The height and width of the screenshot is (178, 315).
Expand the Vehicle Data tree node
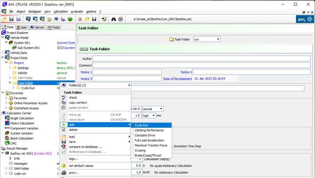3,53
